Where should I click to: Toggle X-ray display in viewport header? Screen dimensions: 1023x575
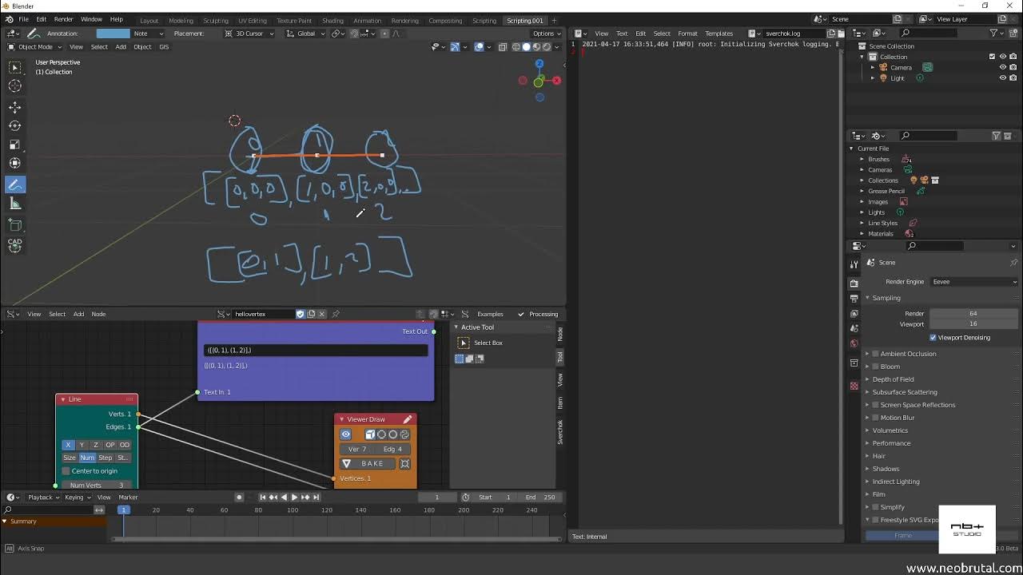[x=503, y=47]
